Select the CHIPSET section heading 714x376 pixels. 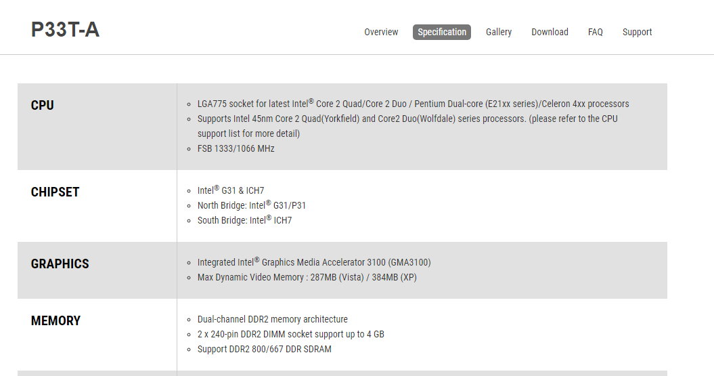pyautogui.click(x=55, y=192)
